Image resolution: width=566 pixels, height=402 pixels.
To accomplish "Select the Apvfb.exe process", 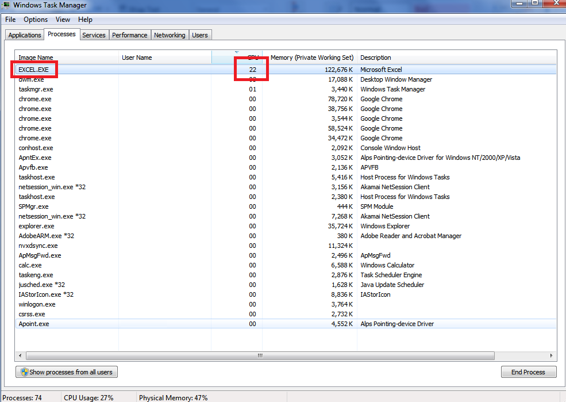I will pyautogui.click(x=286, y=167).
